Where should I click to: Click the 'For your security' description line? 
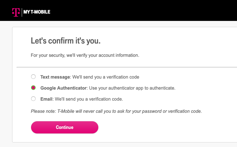coord(85,55)
